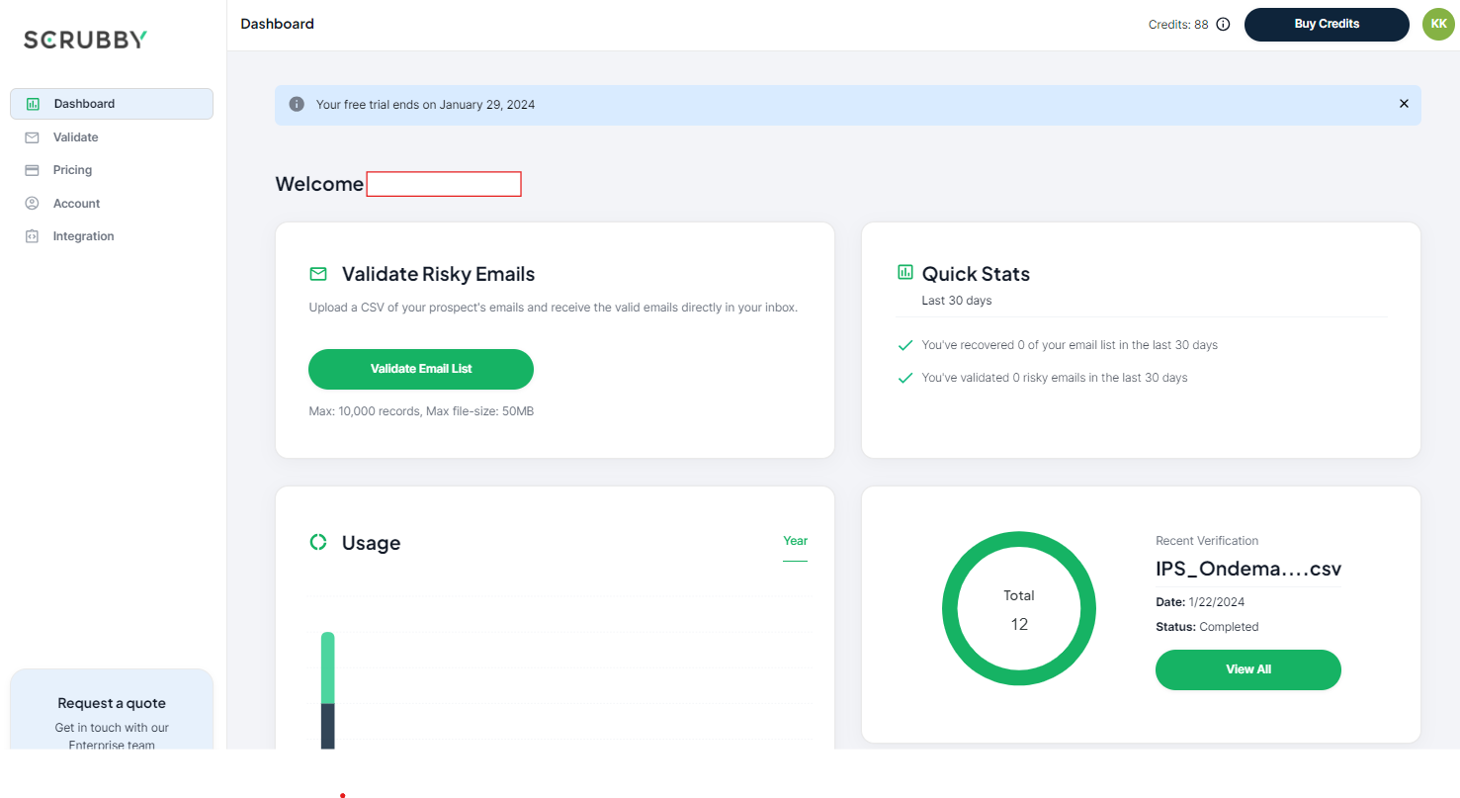Image resolution: width=1460 pixels, height=798 pixels.
Task: Open the Year selector on the Usage chart
Action: (x=795, y=541)
